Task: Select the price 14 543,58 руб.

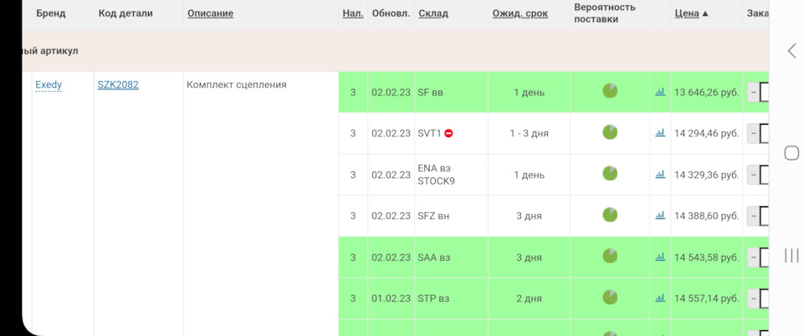Action: [x=707, y=257]
